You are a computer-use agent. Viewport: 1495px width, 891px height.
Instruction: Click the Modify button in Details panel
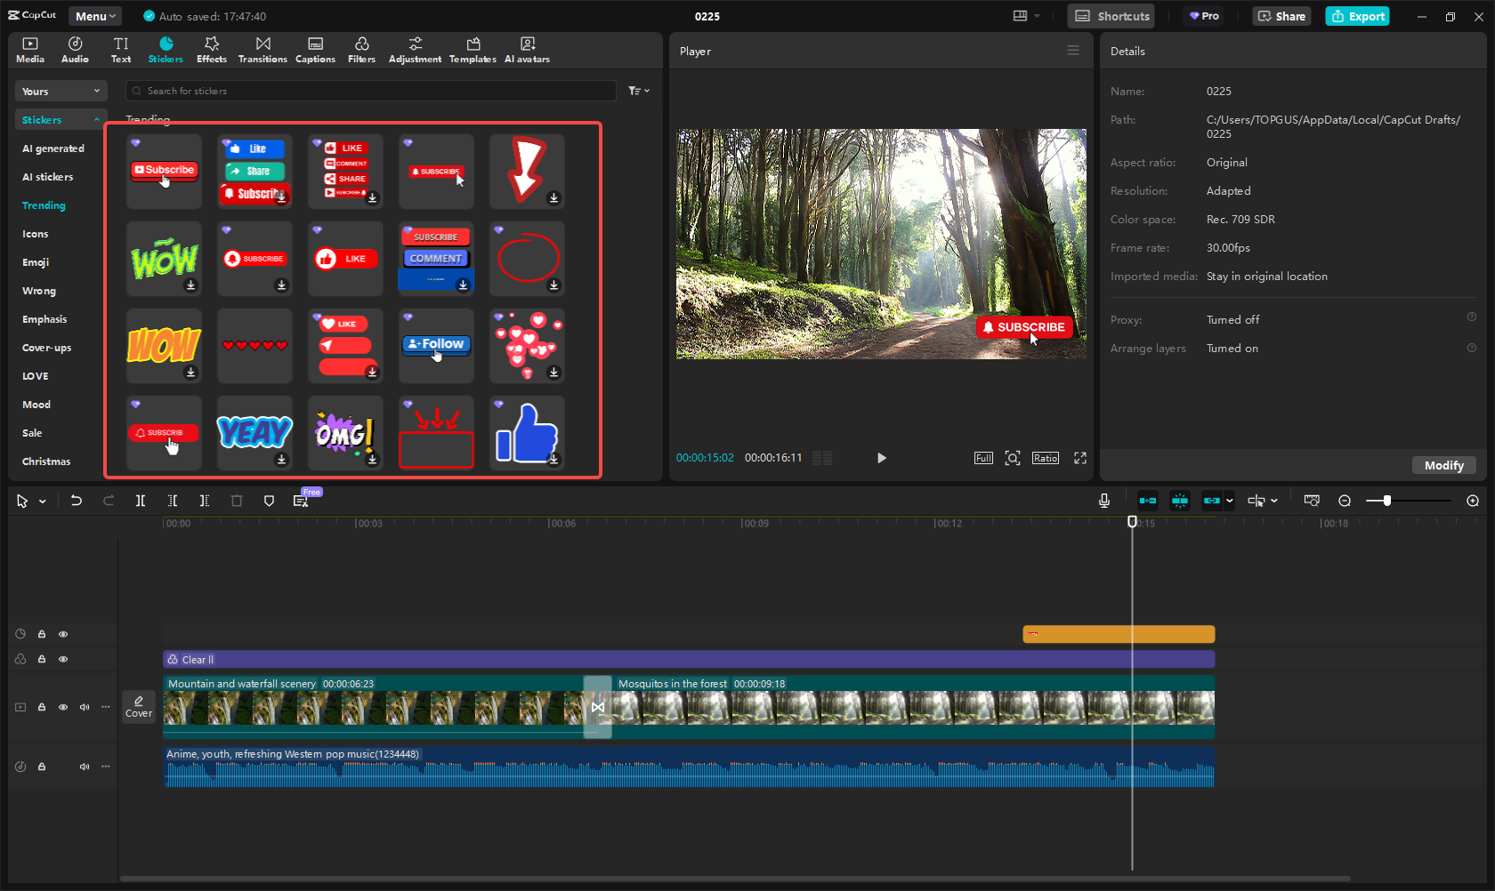tap(1443, 465)
